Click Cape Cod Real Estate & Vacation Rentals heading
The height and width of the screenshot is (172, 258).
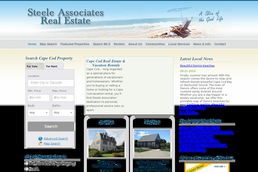pos(106,63)
